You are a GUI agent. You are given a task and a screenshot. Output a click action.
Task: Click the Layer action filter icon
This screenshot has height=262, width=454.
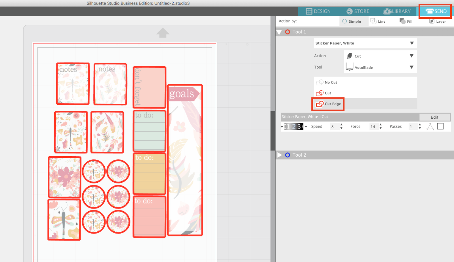432,21
